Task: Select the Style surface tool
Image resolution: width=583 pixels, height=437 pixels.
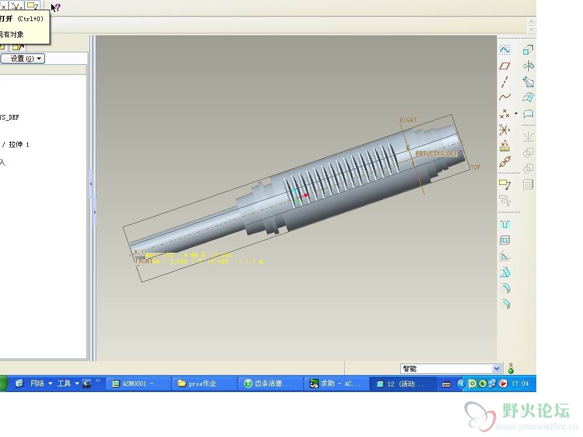Action: point(528,114)
